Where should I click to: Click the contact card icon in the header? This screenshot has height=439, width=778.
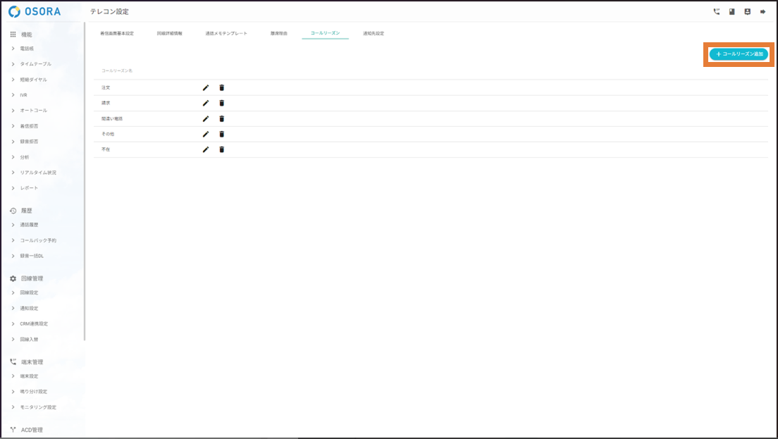(749, 11)
